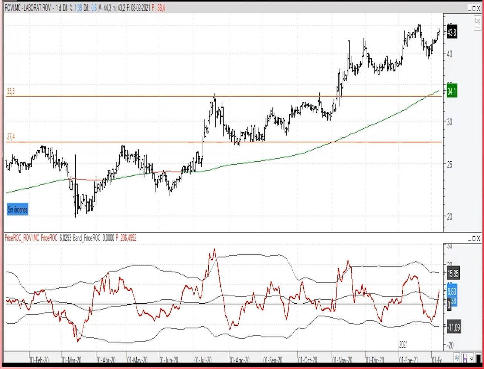The height and width of the screenshot is (369, 484).
Task: Click the -11,09 lower band value tag
Action: tap(453, 327)
